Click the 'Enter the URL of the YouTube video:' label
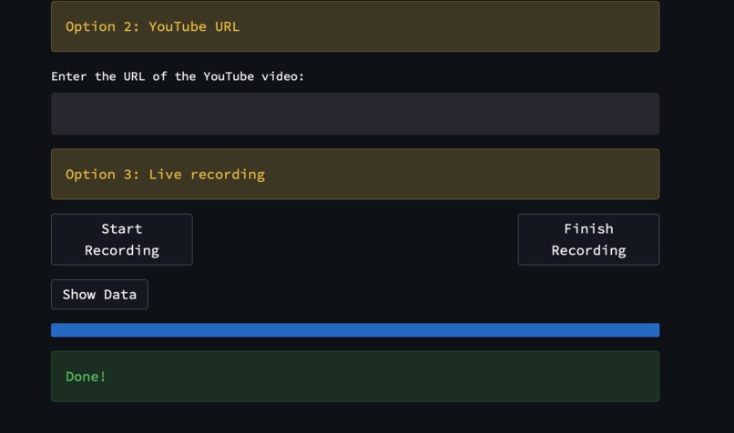 click(x=178, y=76)
